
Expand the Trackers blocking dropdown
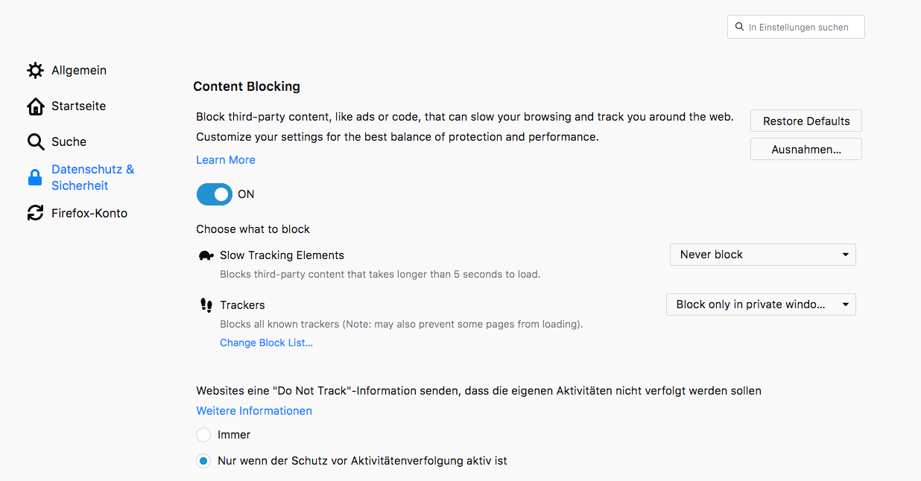coord(761,305)
